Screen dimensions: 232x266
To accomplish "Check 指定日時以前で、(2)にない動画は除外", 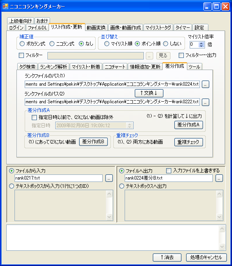I will 34,117.
